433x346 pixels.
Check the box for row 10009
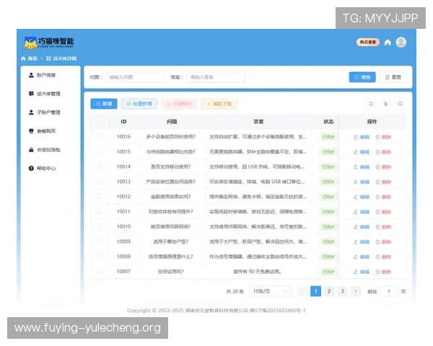[x=100, y=241]
